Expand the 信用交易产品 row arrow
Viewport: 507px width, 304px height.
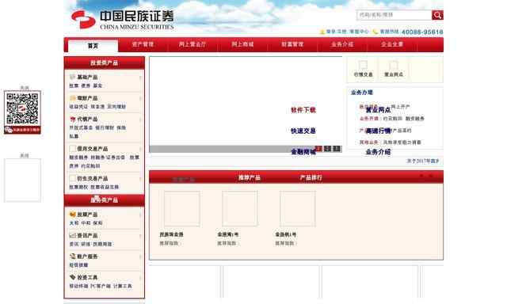[x=140, y=149]
